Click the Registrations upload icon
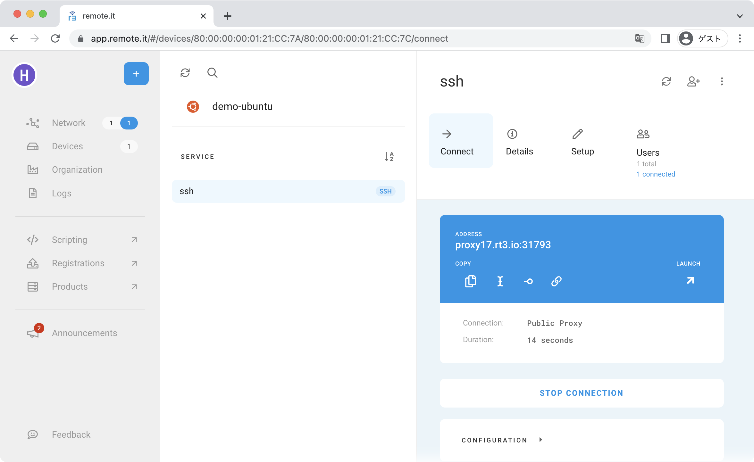The width and height of the screenshot is (754, 462). [x=33, y=263]
